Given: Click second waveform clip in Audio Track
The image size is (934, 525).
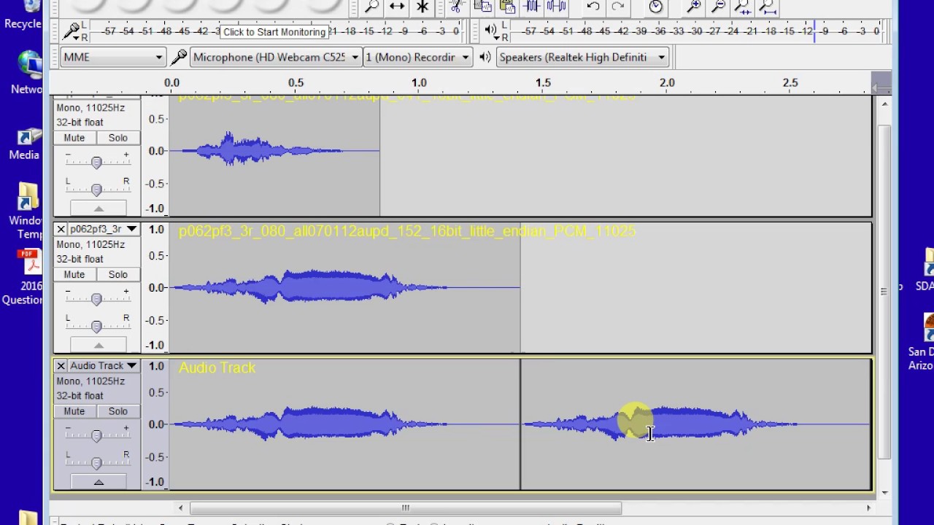Looking at the screenshot, I should pos(695,424).
